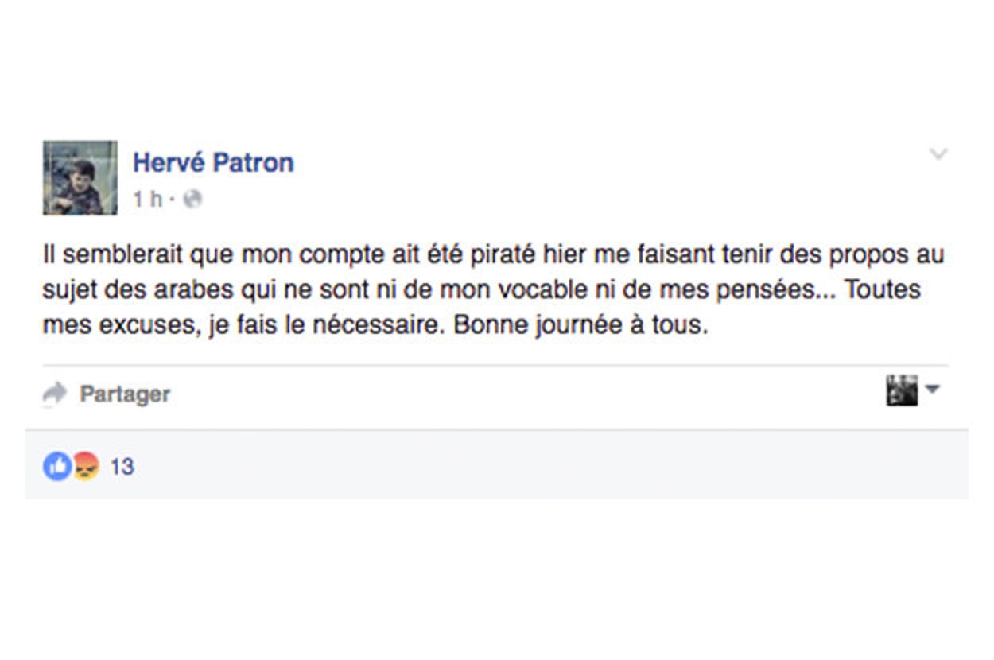Click the globe public-audience icon
Viewport: 994px width, 660px height.
pos(192,200)
